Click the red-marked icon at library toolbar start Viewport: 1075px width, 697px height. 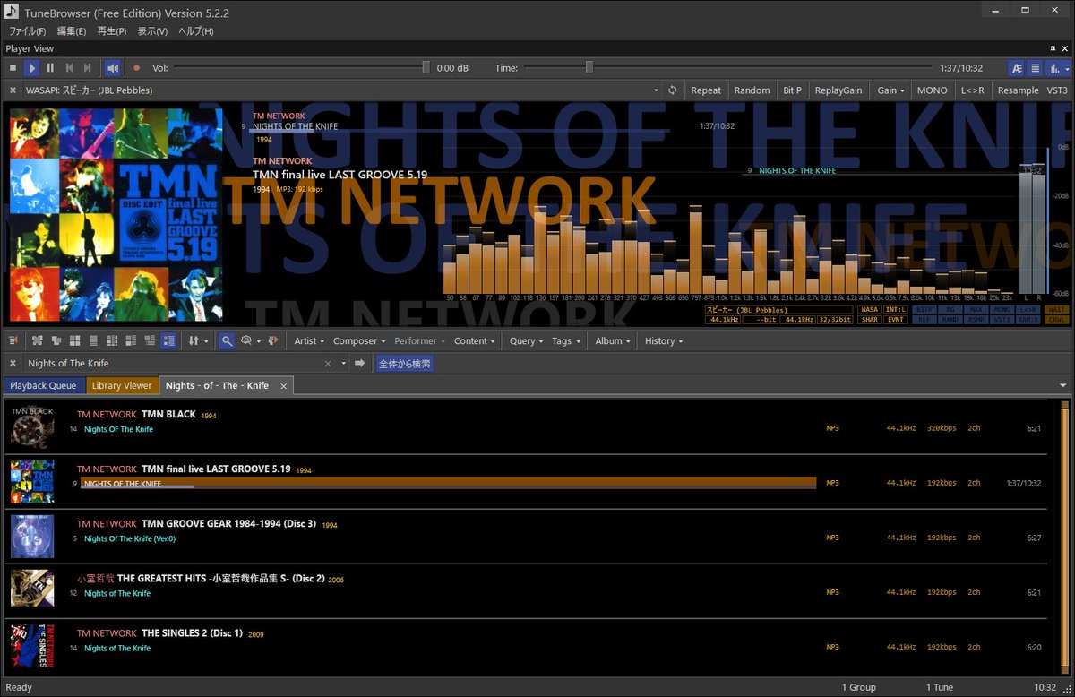coord(13,341)
